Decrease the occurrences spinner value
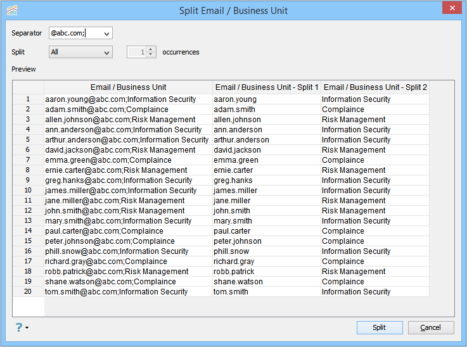The width and height of the screenshot is (467, 347). [151, 55]
